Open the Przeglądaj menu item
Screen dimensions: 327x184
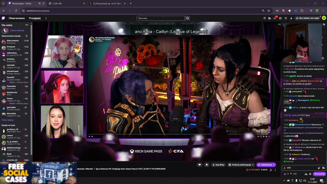tap(35, 18)
